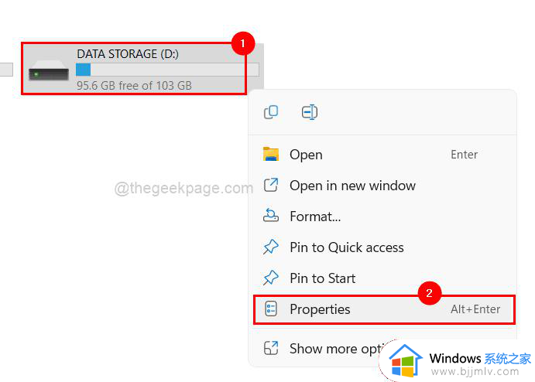
Task: Click the Open in new window icon
Action: [x=271, y=185]
